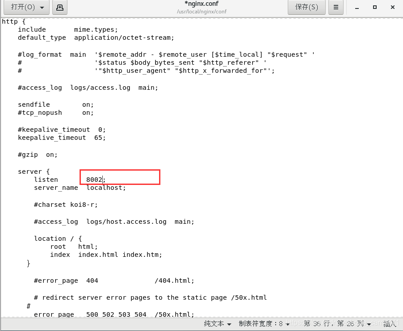Click the new document icon button

(60, 8)
